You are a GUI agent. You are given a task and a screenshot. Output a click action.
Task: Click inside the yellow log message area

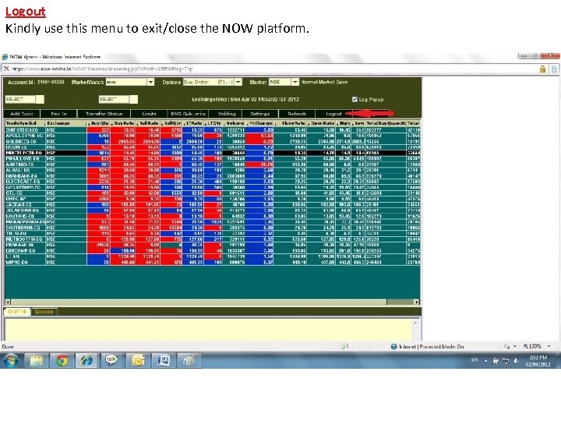tap(209, 329)
